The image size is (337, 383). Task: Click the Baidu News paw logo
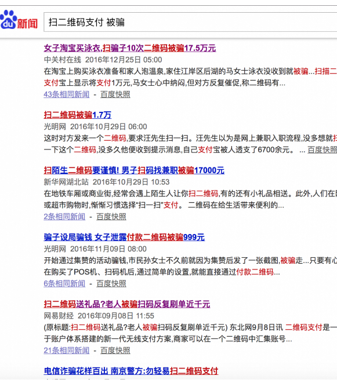pos(19,20)
